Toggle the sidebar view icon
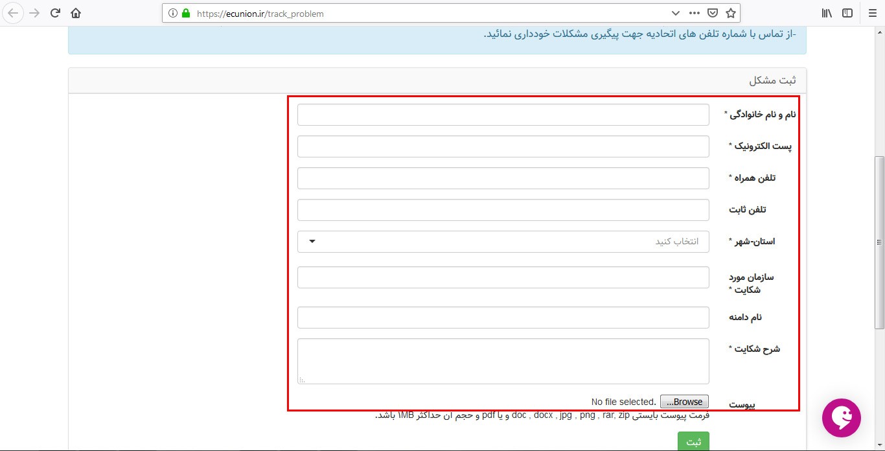Image resolution: width=885 pixels, height=451 pixels. point(847,13)
